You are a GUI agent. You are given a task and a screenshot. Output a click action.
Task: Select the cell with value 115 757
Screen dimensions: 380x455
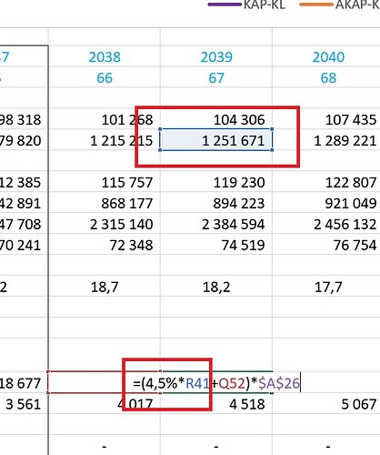(x=105, y=182)
